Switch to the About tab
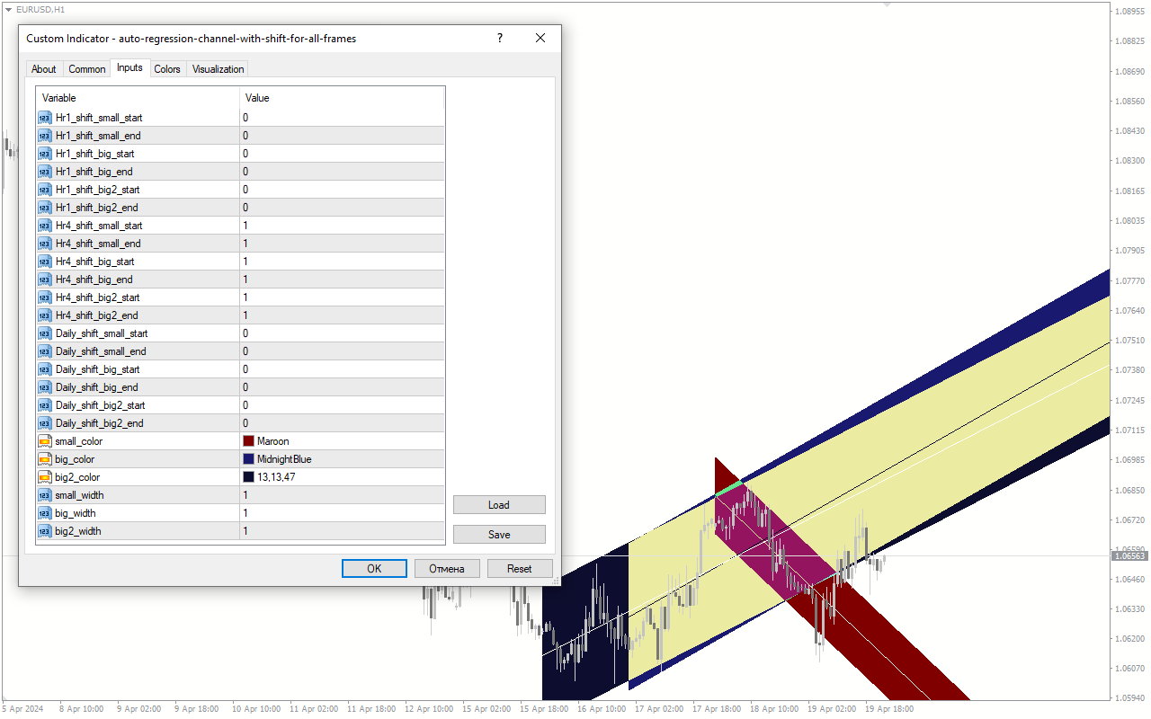The height and width of the screenshot is (719, 1151). tap(43, 69)
